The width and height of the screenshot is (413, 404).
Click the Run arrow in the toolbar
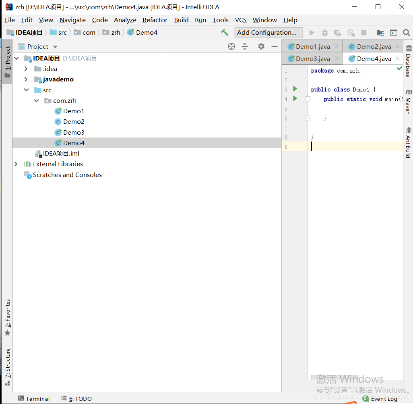pyautogui.click(x=312, y=33)
